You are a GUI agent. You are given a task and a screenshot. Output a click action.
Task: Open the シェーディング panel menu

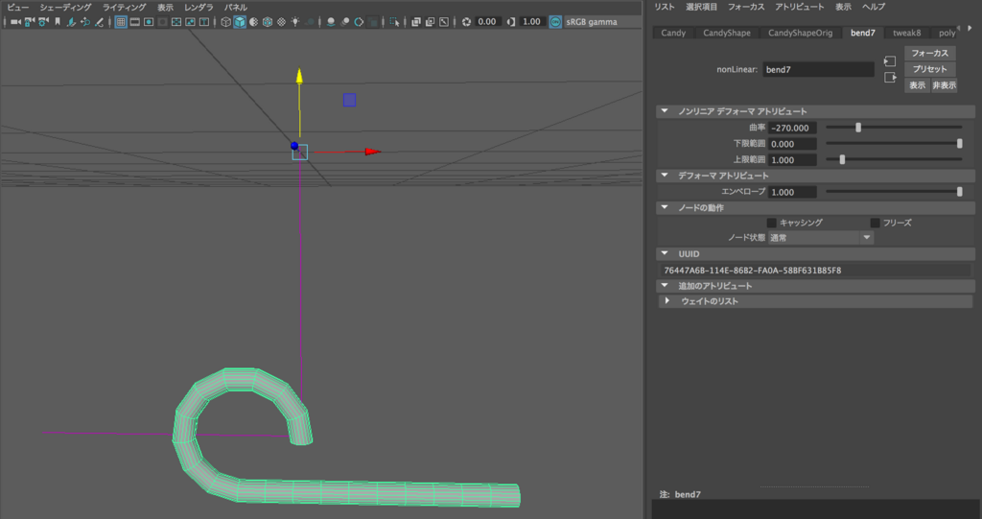pos(65,7)
